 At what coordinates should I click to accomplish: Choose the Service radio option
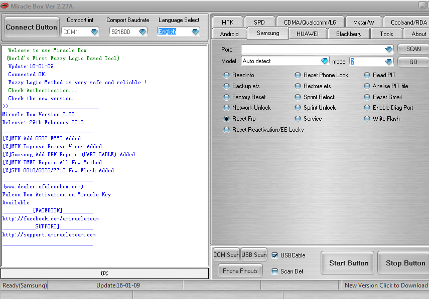pyautogui.click(x=309, y=119)
